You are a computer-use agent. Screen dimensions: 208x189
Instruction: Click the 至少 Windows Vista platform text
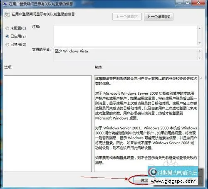click(71, 51)
